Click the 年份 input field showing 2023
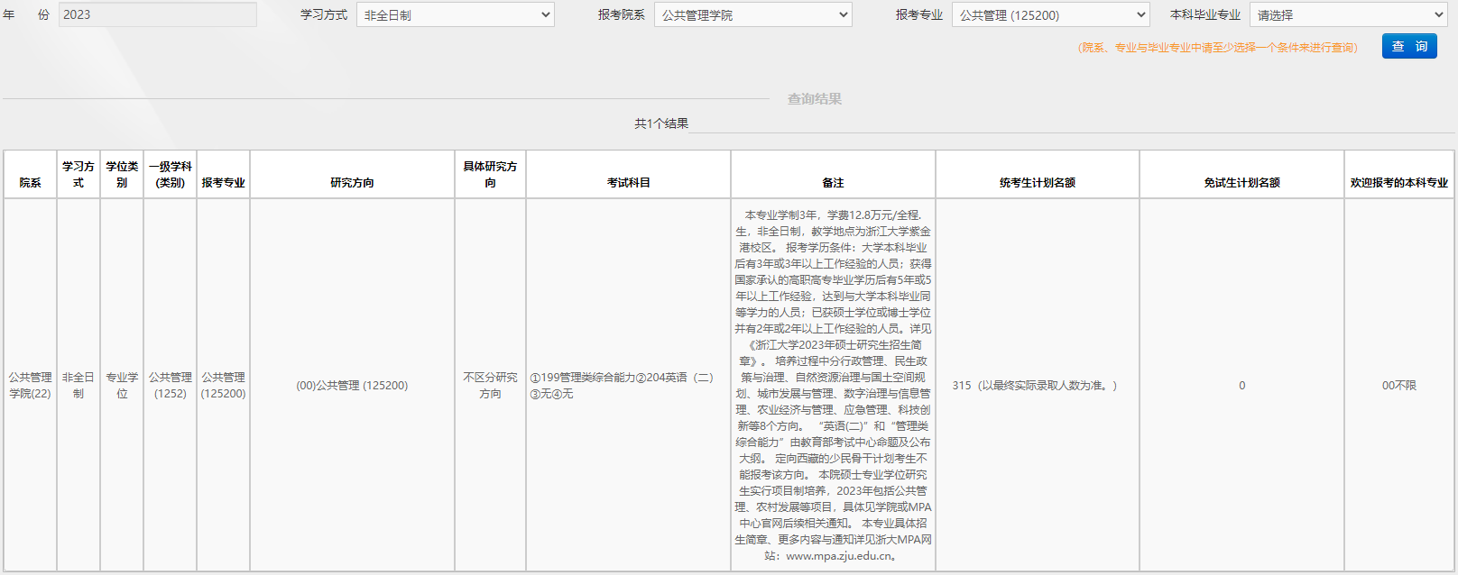Image resolution: width=1458 pixels, height=575 pixels. (x=157, y=14)
